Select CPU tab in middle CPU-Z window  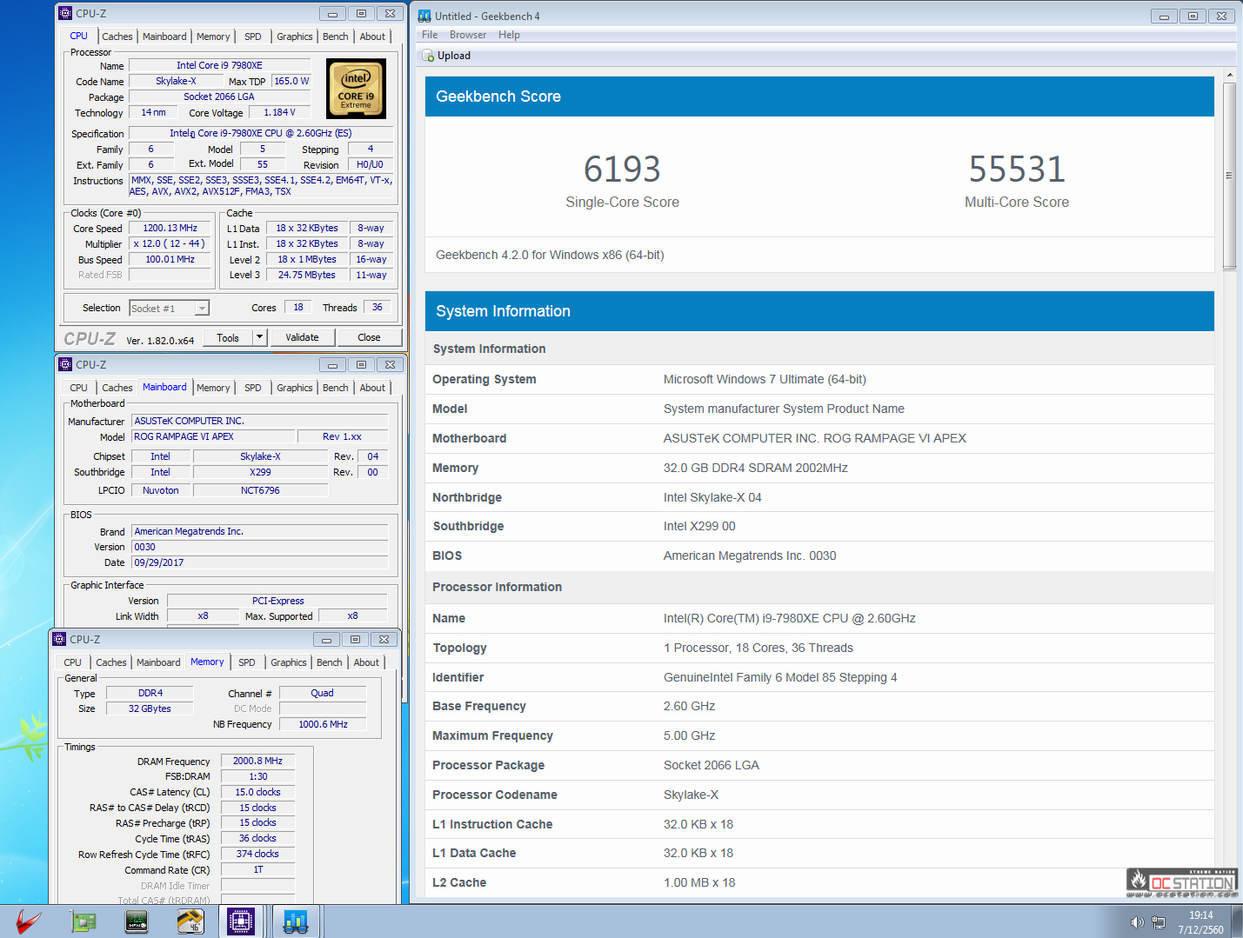coord(78,388)
